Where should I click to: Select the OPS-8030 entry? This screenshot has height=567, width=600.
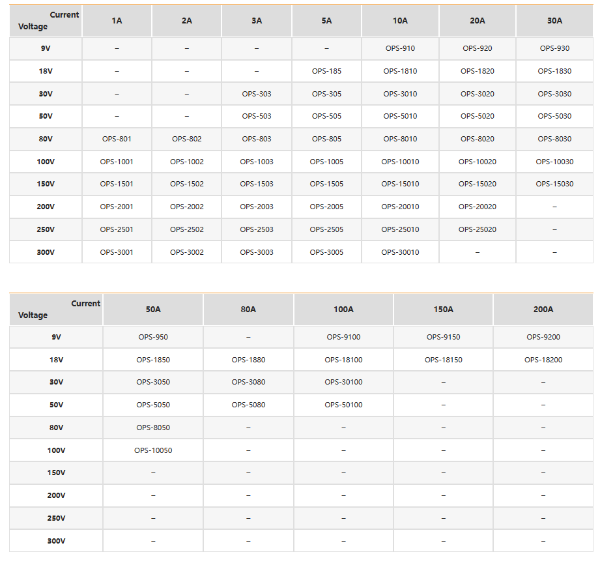coord(554,139)
